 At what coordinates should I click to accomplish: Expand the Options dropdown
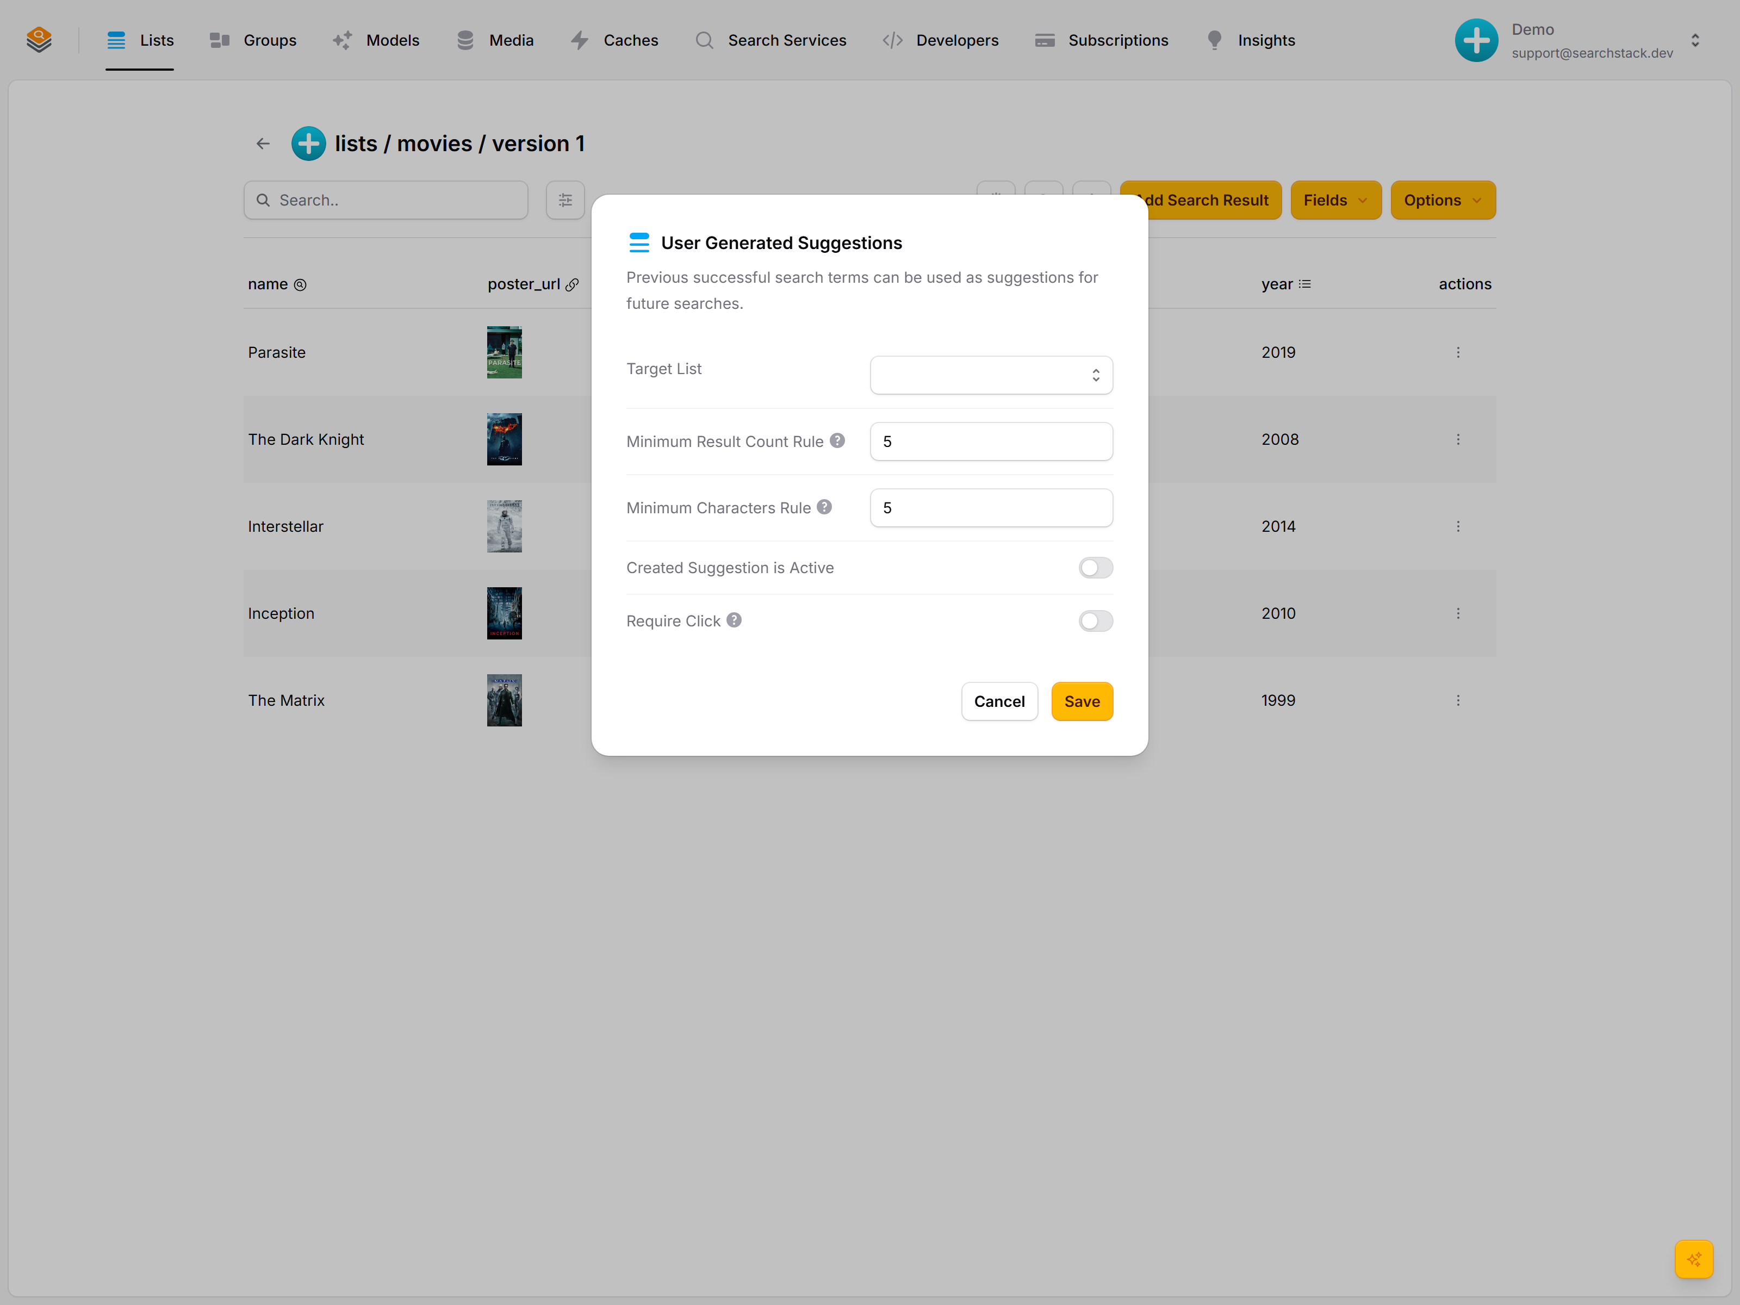[1443, 200]
